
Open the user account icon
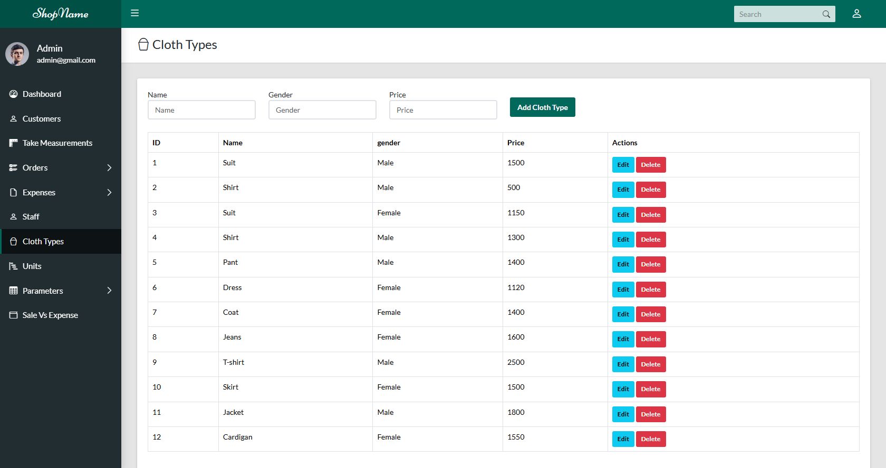(856, 14)
